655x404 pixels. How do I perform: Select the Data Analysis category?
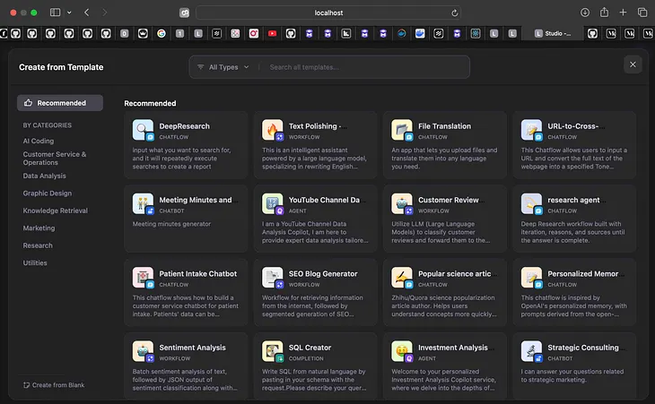[x=44, y=176]
